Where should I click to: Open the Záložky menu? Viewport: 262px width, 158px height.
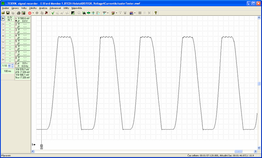[x=33, y=8]
